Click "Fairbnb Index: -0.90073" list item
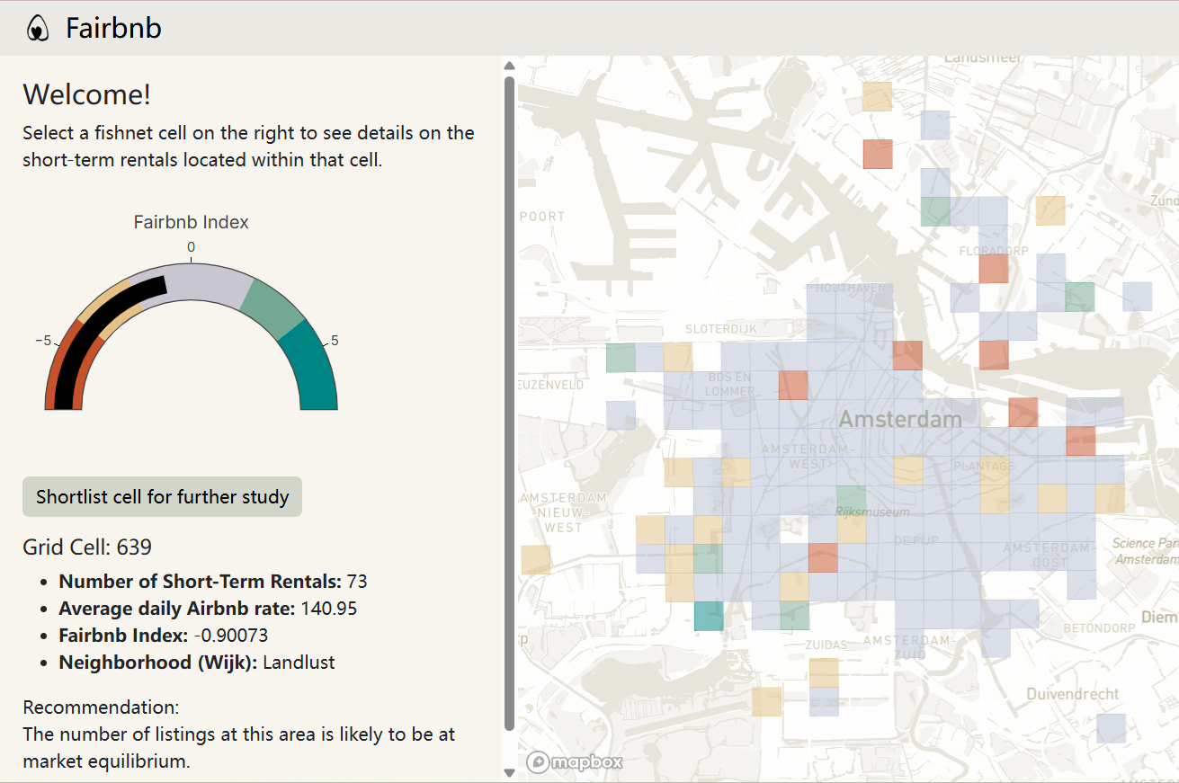1179x783 pixels. [164, 636]
